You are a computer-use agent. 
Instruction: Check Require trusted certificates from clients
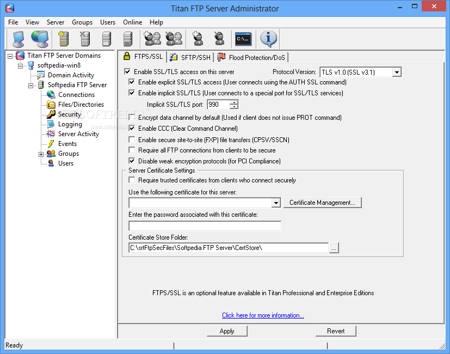coord(132,180)
